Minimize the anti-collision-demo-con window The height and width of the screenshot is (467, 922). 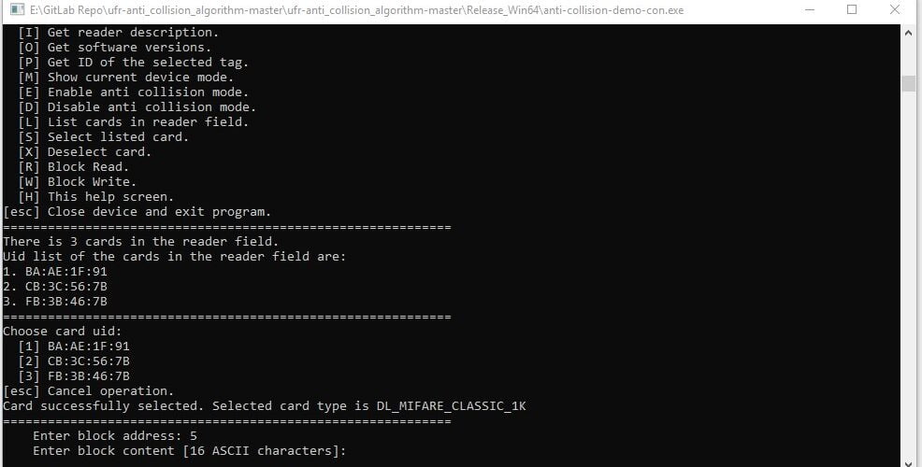809,9
